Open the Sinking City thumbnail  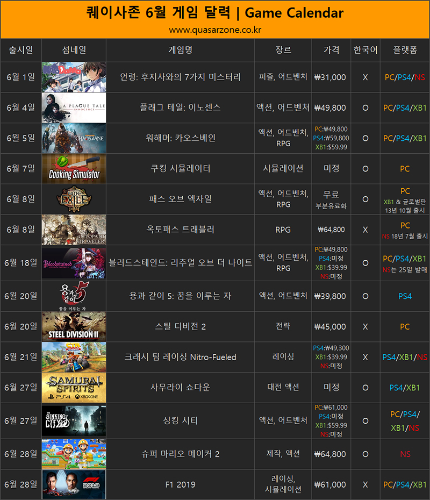click(x=74, y=421)
